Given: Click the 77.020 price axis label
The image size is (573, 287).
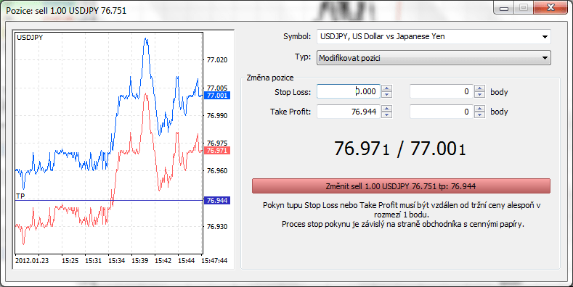Looking at the screenshot, I should 217,60.
